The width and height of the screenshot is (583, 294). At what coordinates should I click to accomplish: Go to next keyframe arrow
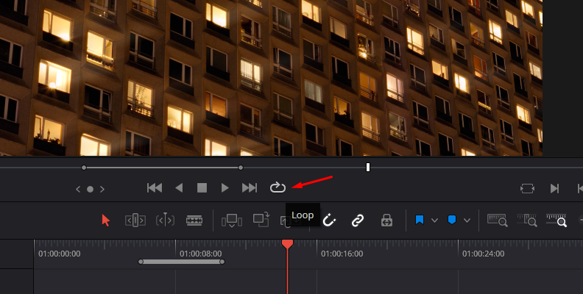coord(102,190)
